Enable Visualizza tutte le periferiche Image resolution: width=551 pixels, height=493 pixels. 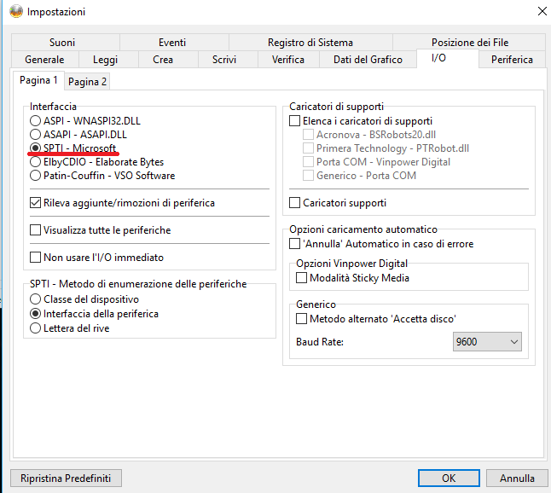coord(101,230)
